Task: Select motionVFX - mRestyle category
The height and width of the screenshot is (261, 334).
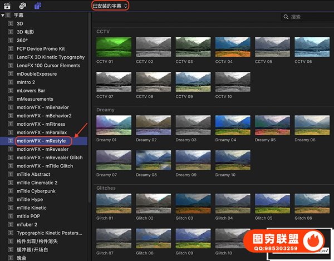Action: 42,141
